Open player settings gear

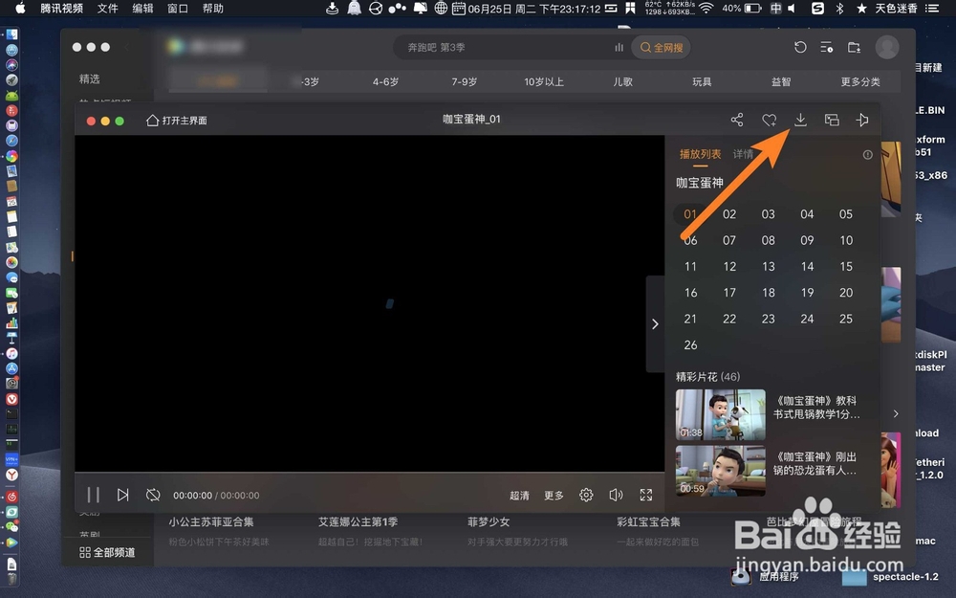point(586,495)
